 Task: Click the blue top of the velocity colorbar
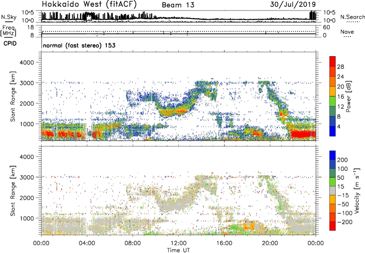point(333,155)
